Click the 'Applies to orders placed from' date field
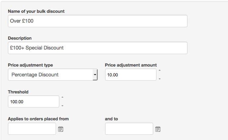The width and height of the screenshot is (228, 140). click(32, 129)
